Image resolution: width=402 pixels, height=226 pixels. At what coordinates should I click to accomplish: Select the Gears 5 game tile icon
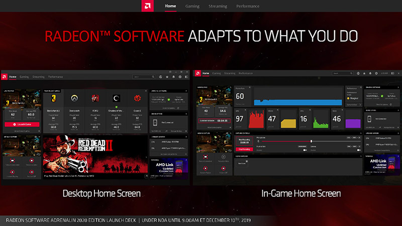tap(137, 98)
